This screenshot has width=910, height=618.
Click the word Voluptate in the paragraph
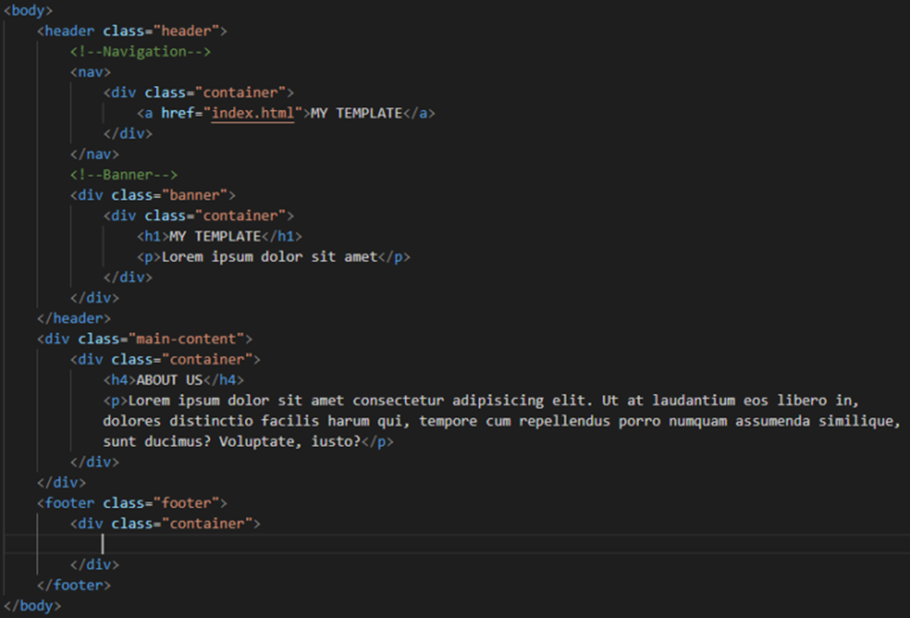tap(256, 442)
